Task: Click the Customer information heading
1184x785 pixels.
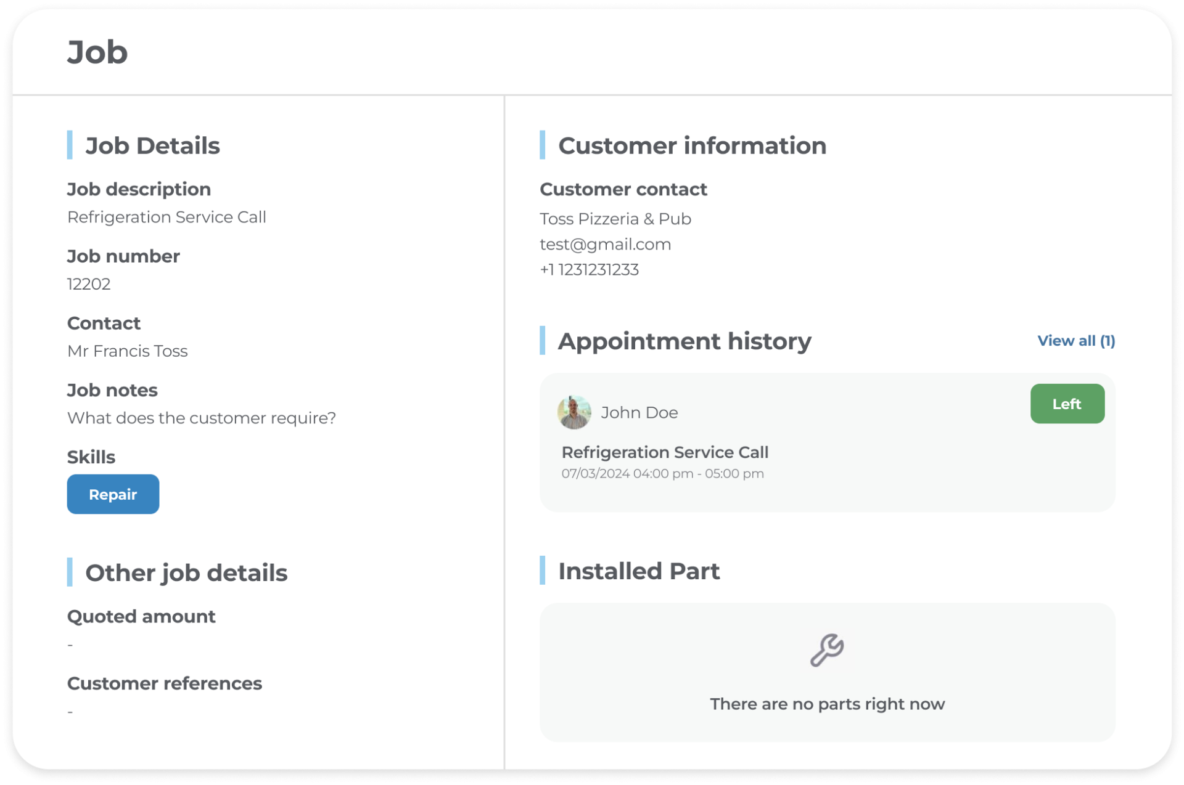Action: coord(691,146)
